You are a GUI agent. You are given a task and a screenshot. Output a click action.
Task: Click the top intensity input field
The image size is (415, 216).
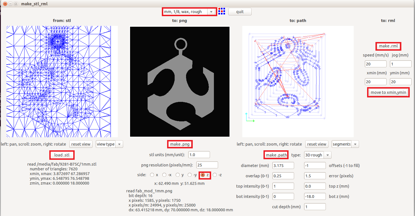click(x=283, y=186)
